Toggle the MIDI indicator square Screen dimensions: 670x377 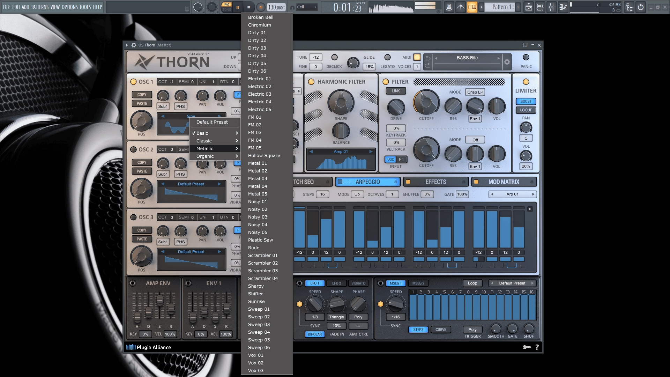(417, 57)
